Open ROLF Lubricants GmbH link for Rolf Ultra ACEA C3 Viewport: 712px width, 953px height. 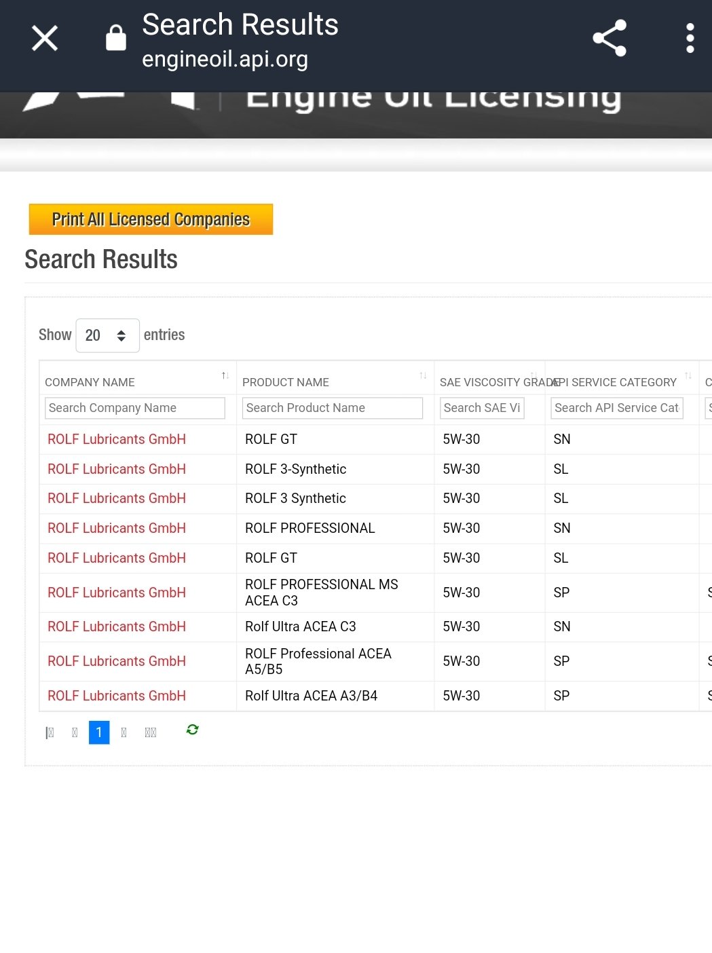pyautogui.click(x=117, y=627)
